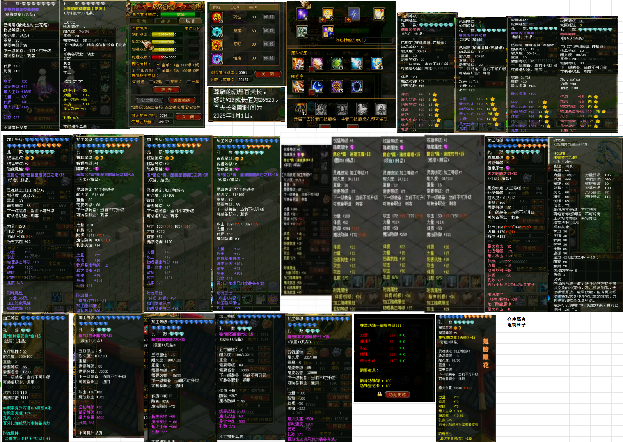Viewport: 623px width, 442px height.
Task: Click the golden shield PK skill icon
Action: (x=336, y=86)
